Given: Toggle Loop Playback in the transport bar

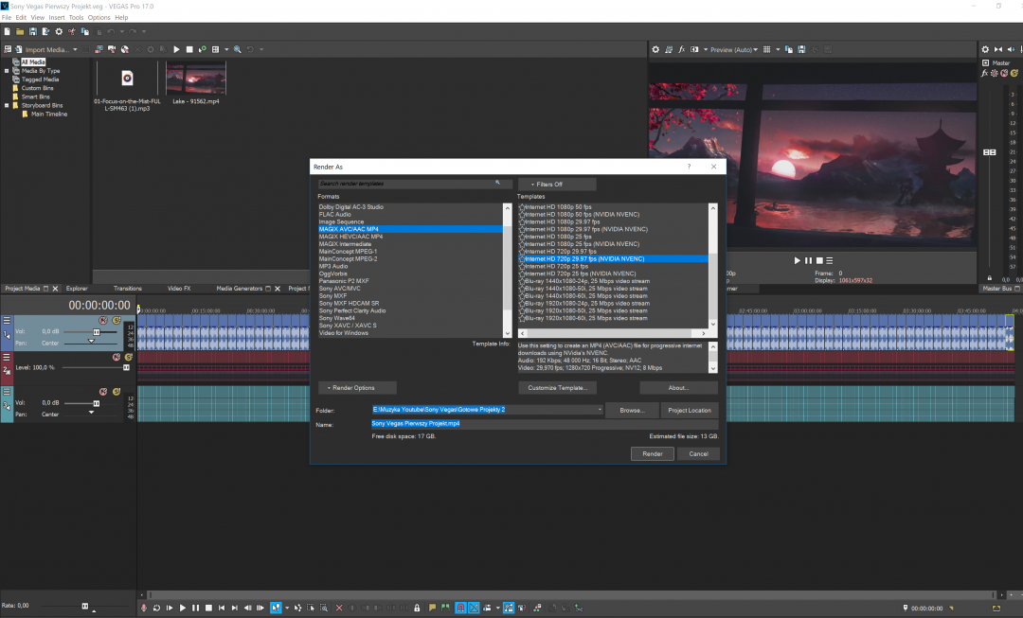Looking at the screenshot, I should (157, 608).
